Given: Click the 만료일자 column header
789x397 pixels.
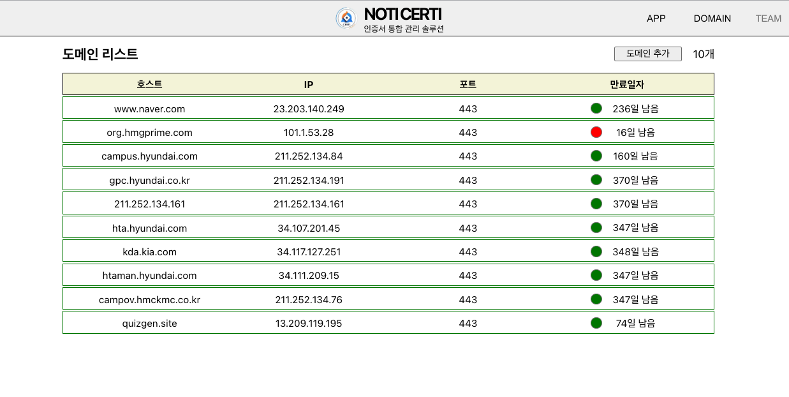Looking at the screenshot, I should point(627,84).
